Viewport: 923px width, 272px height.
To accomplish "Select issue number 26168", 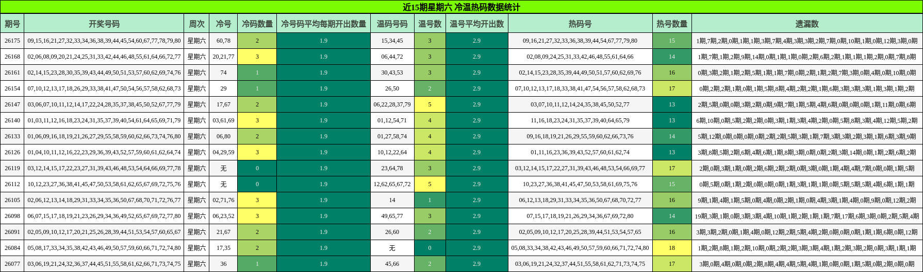I will pos(12,57).
